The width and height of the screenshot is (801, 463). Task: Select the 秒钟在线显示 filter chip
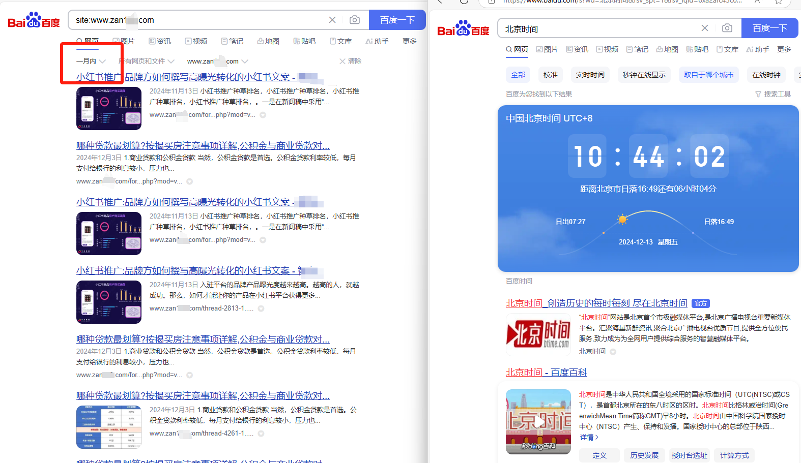[644, 75]
